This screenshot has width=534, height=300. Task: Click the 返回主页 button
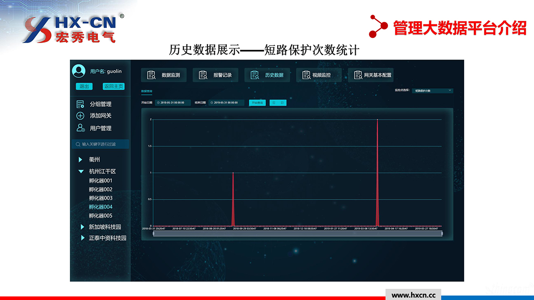point(113,86)
